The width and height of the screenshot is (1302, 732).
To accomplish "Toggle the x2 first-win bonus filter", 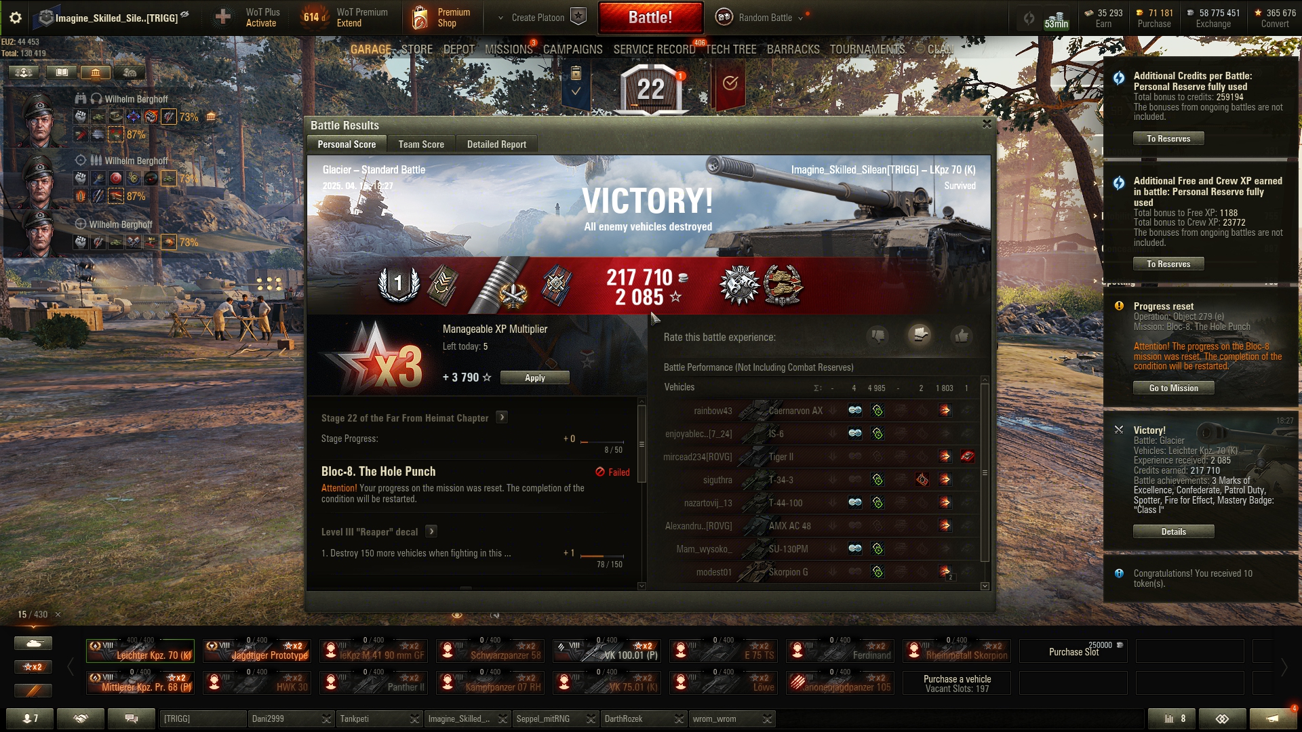I will click(x=33, y=667).
